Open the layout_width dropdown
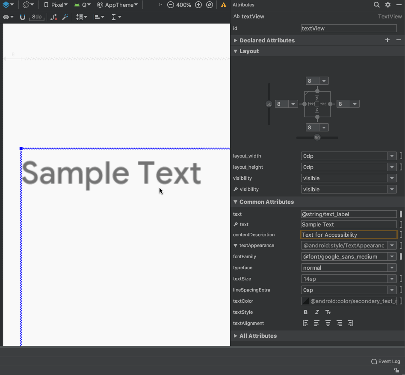This screenshot has height=375, width=405. (x=392, y=156)
